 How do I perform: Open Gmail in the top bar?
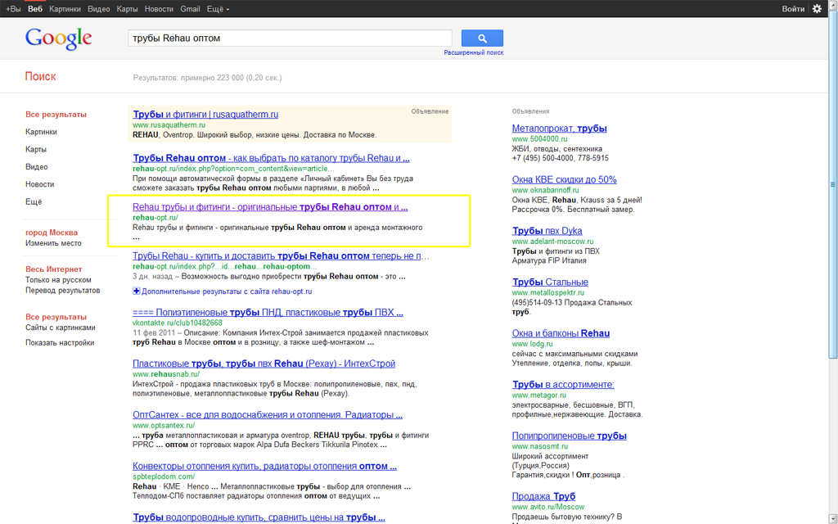point(190,9)
